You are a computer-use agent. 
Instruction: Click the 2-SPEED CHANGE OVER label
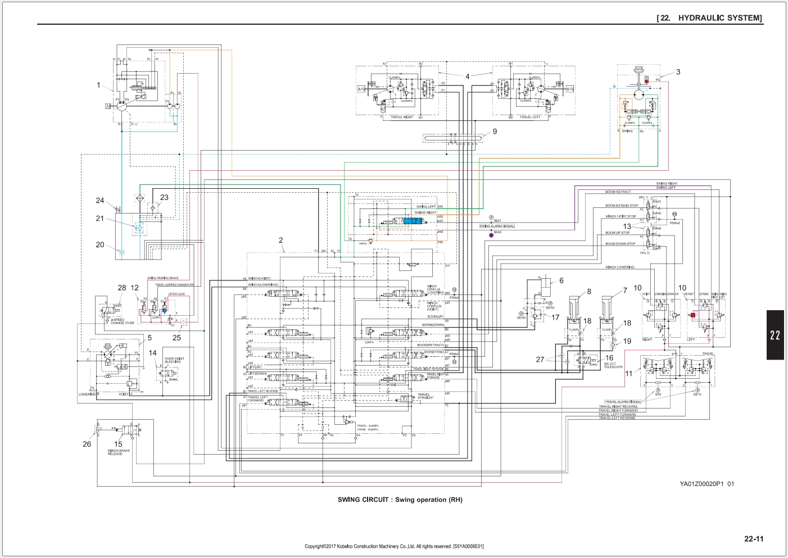(x=123, y=321)
